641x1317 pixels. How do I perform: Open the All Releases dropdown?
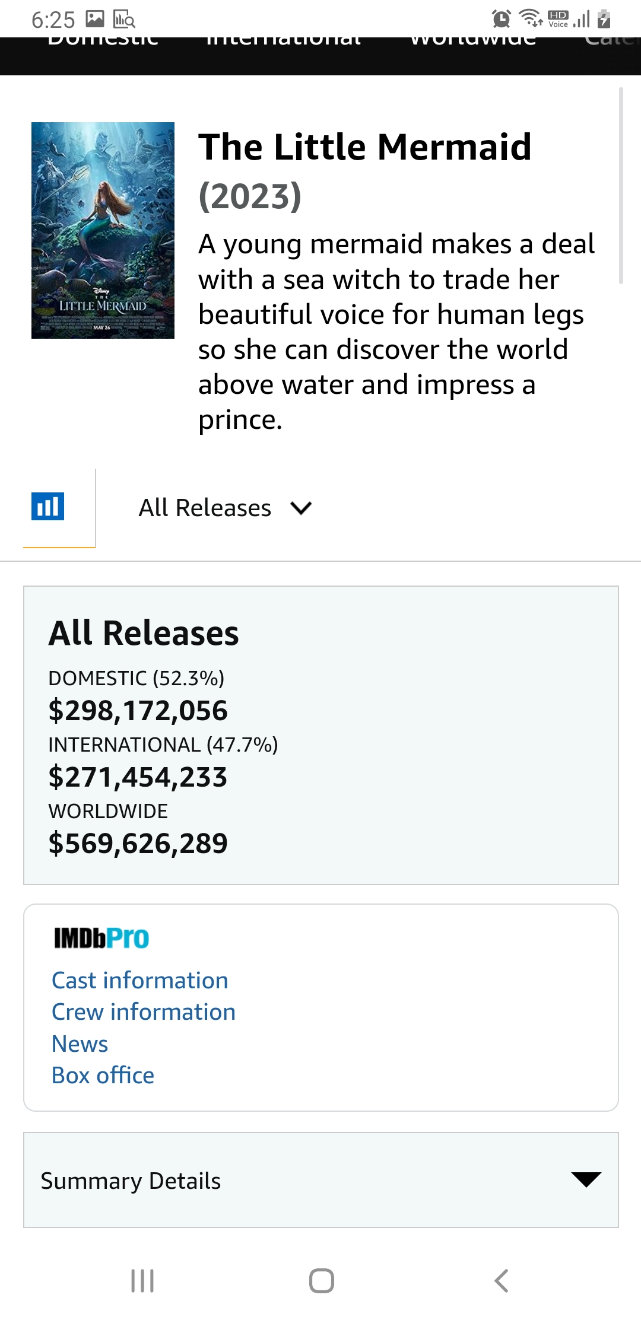coord(205,508)
